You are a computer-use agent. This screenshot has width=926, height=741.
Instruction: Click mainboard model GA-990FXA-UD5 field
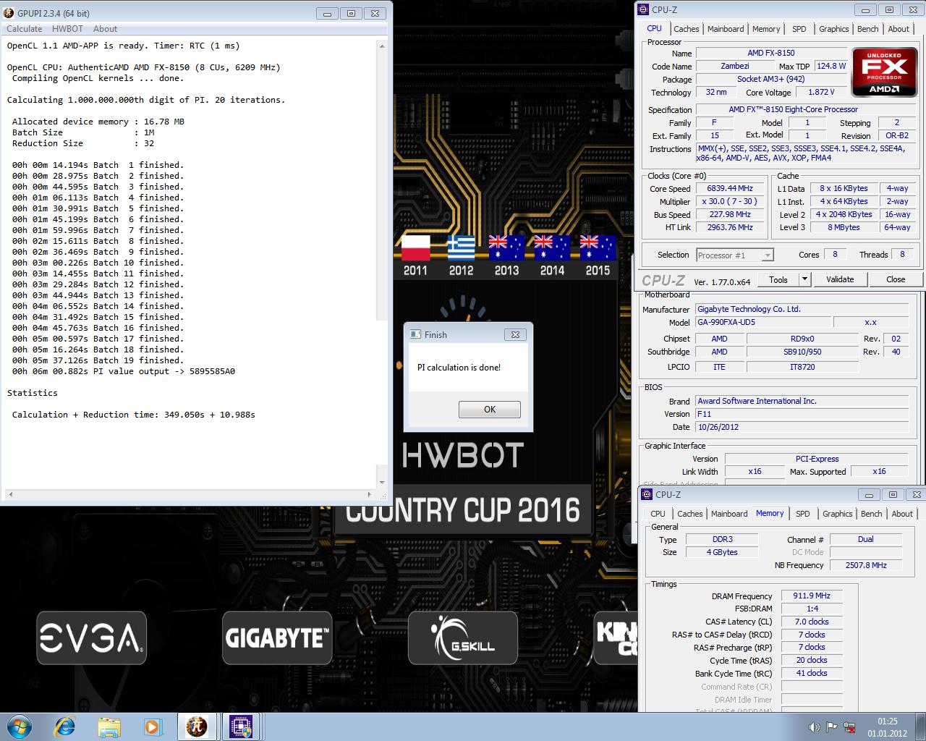(762, 322)
